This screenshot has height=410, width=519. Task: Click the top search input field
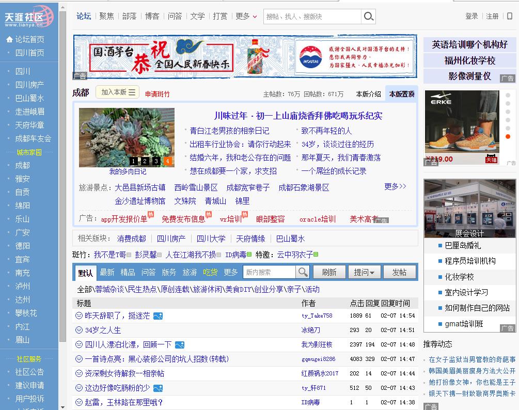point(312,16)
